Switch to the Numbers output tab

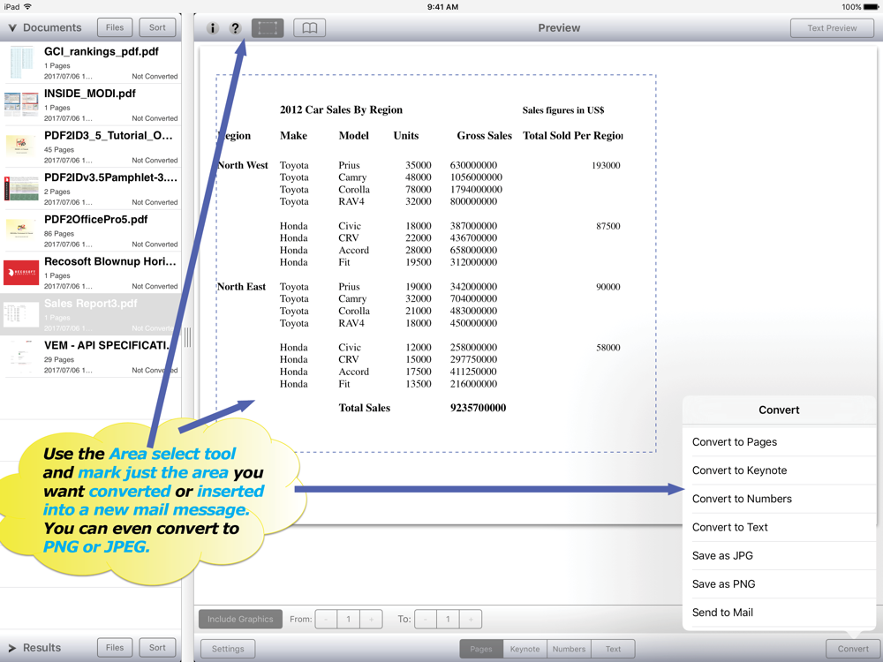coord(570,649)
